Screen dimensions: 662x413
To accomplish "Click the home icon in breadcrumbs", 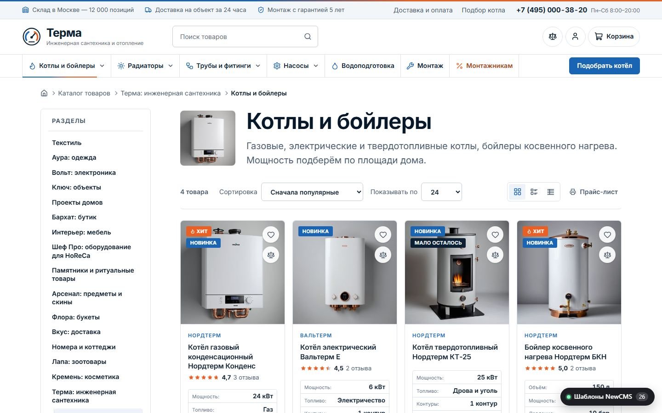I will [x=44, y=93].
